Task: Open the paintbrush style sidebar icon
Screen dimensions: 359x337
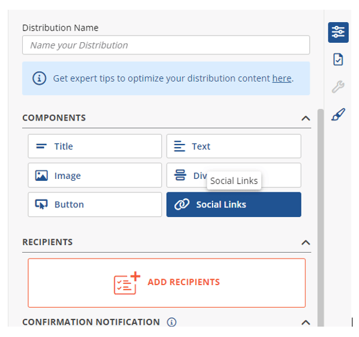Action: pyautogui.click(x=338, y=114)
